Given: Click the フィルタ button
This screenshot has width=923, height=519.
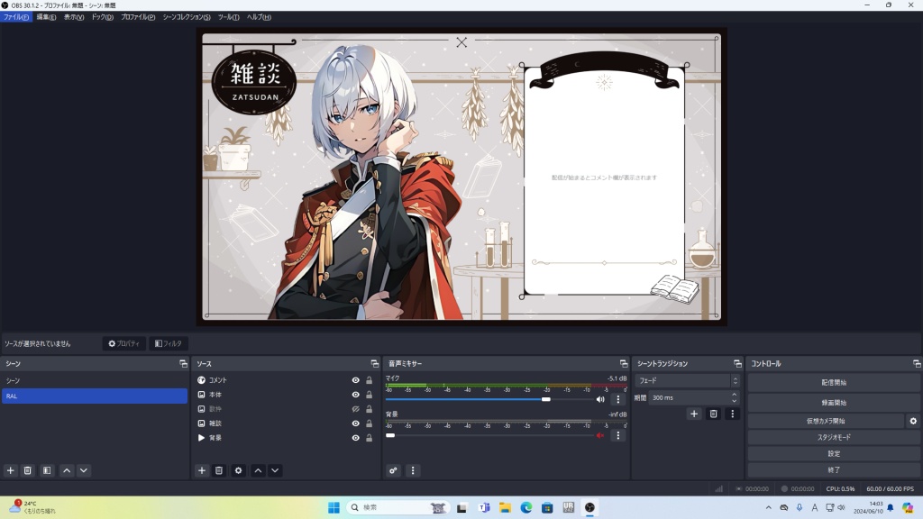Looking at the screenshot, I should coord(169,343).
